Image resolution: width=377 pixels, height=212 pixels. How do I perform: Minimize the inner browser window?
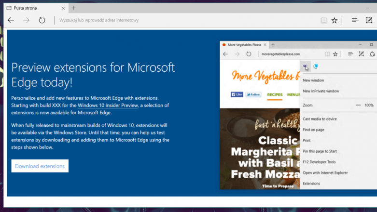coord(360,45)
